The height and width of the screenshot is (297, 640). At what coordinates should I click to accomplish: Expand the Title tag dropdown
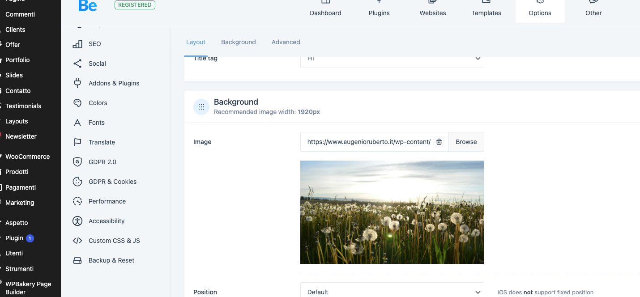click(x=392, y=59)
